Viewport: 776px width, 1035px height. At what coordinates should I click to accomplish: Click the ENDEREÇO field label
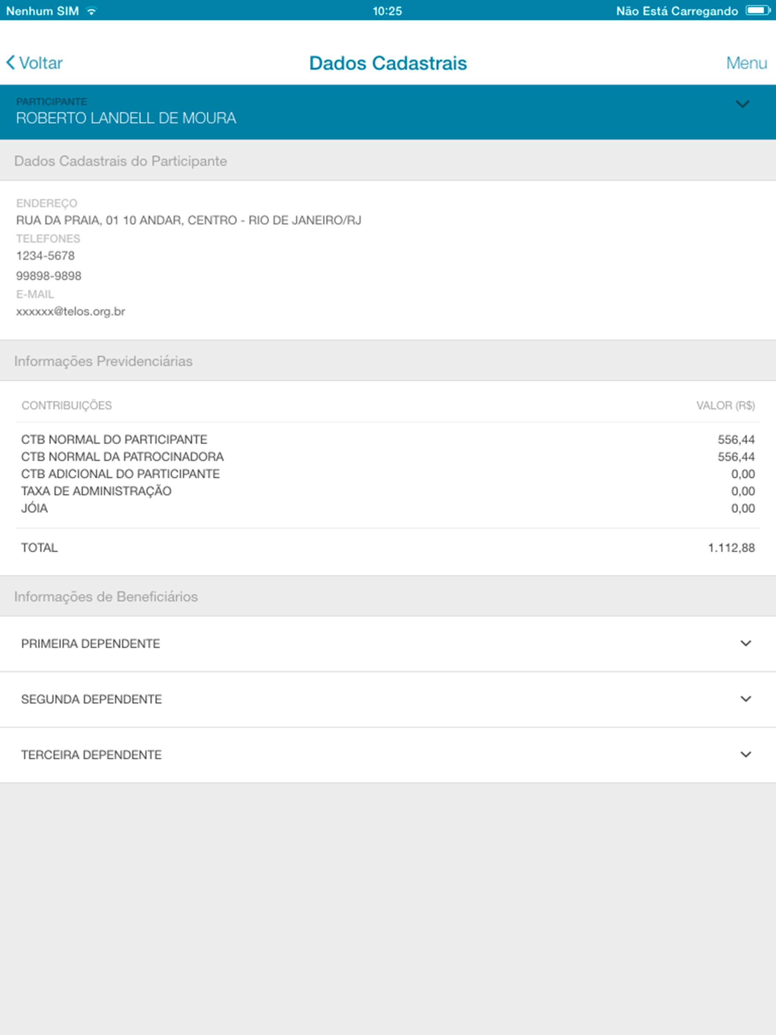pyautogui.click(x=47, y=203)
